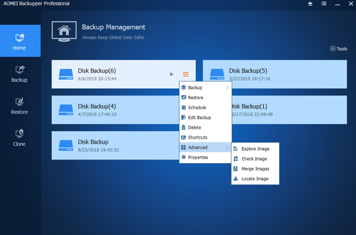This screenshot has width=356, height=235.
Task: Close the AOMEI Backupper window
Action: click(351, 4)
